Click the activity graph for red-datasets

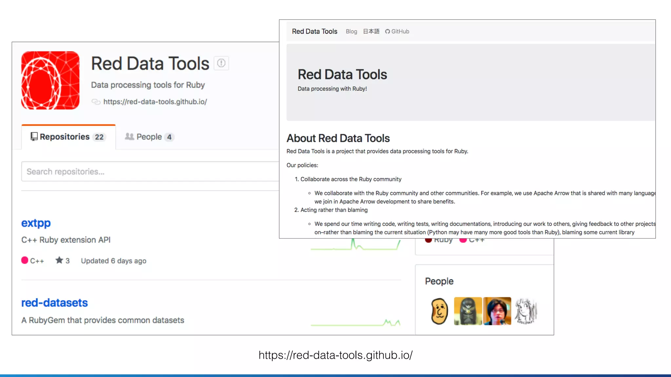pyautogui.click(x=356, y=322)
